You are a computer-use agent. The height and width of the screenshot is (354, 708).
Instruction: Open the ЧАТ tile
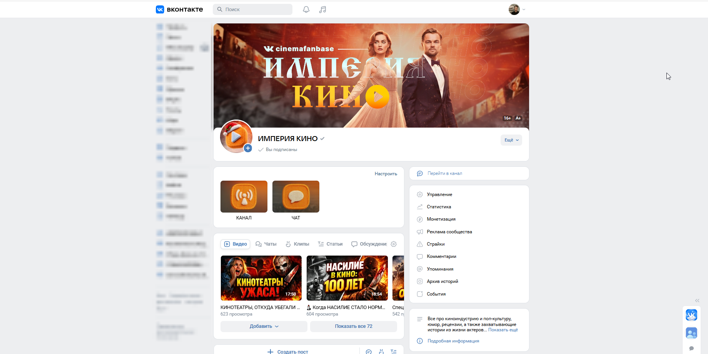(296, 201)
